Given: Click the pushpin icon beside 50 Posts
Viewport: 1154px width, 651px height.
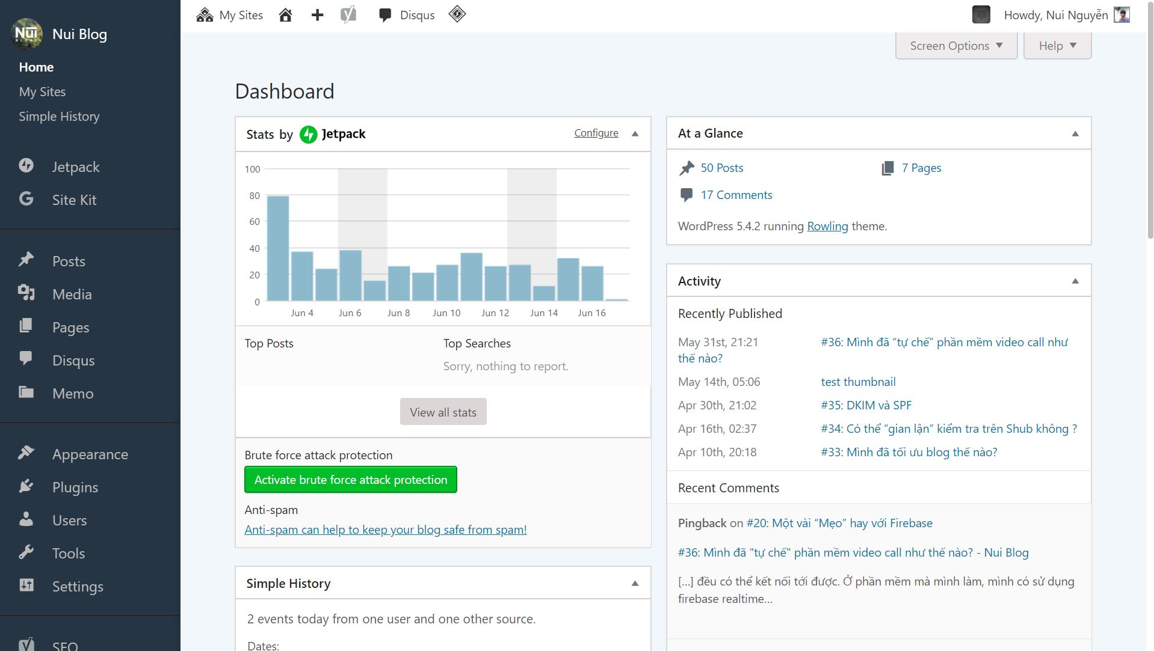Looking at the screenshot, I should pyautogui.click(x=687, y=168).
